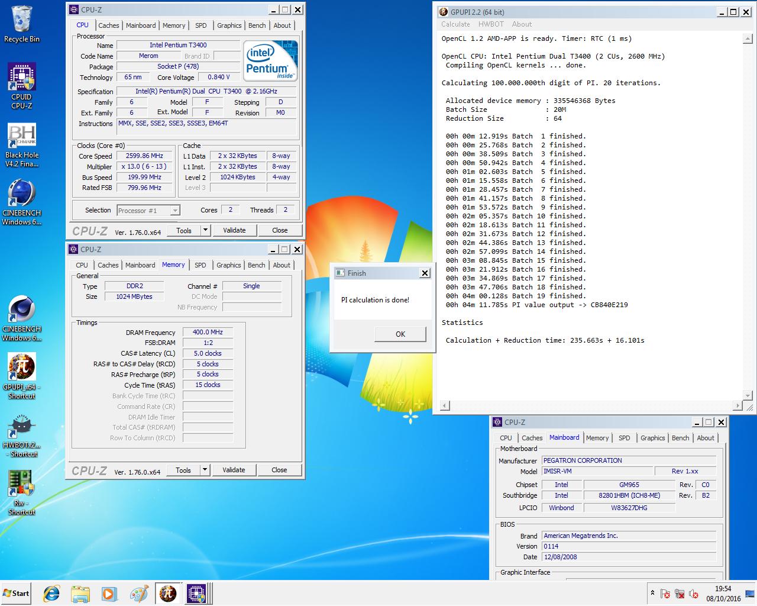Click GPUPI horizontal scrollbar right arrow
Viewport: 757px width, 606px height.
click(x=737, y=405)
